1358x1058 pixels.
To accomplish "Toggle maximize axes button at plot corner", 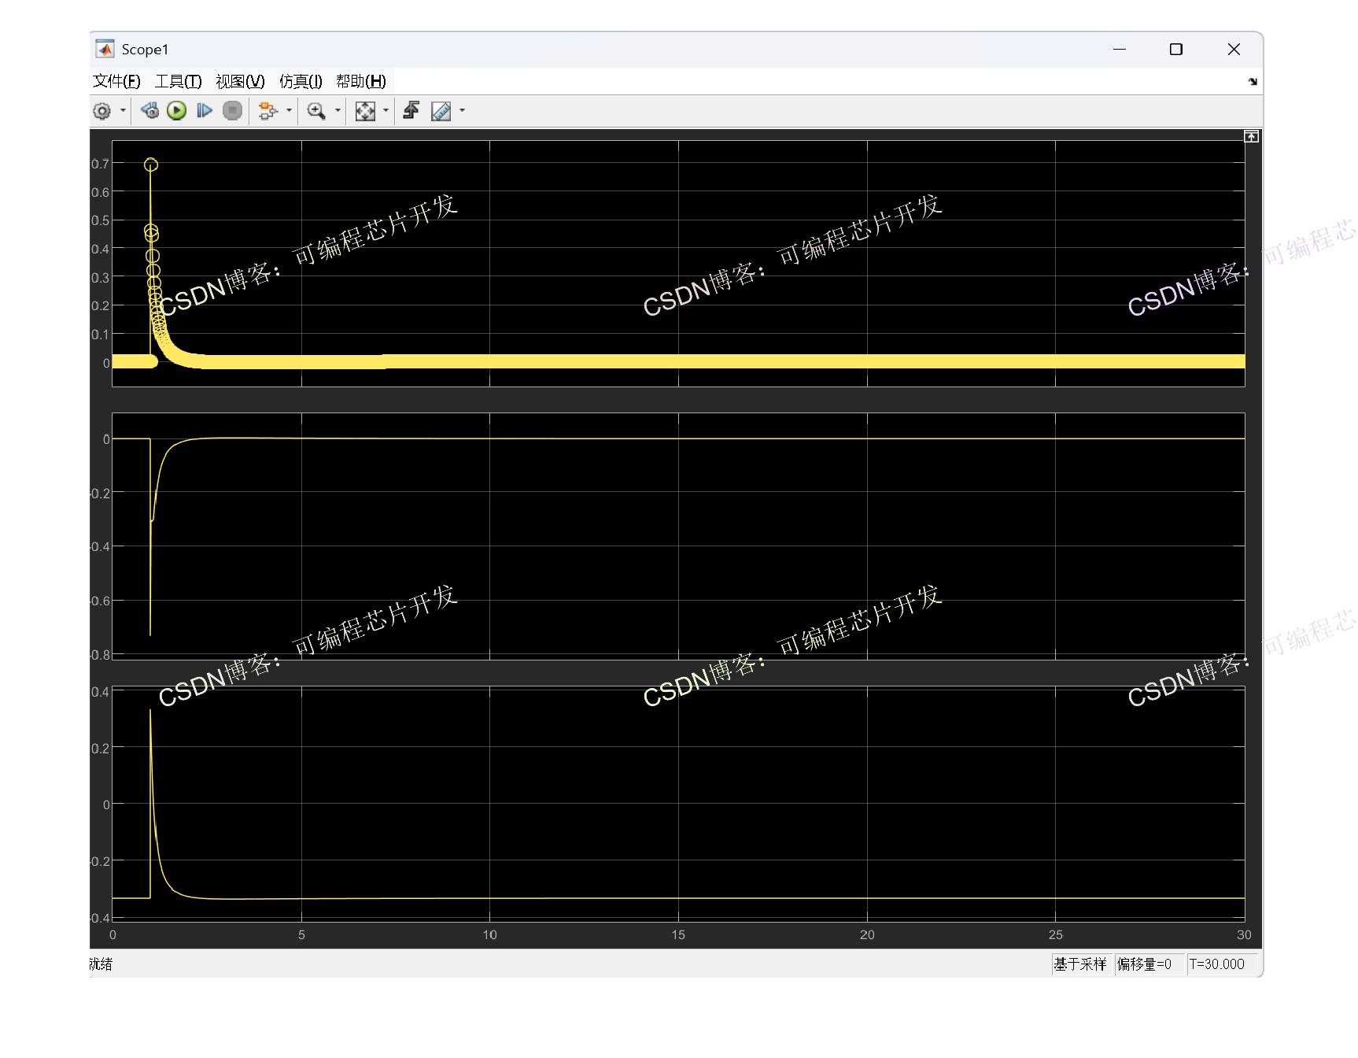I will 1251,137.
